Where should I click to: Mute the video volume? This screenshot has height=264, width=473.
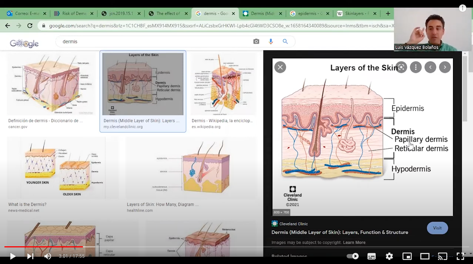[x=48, y=256]
